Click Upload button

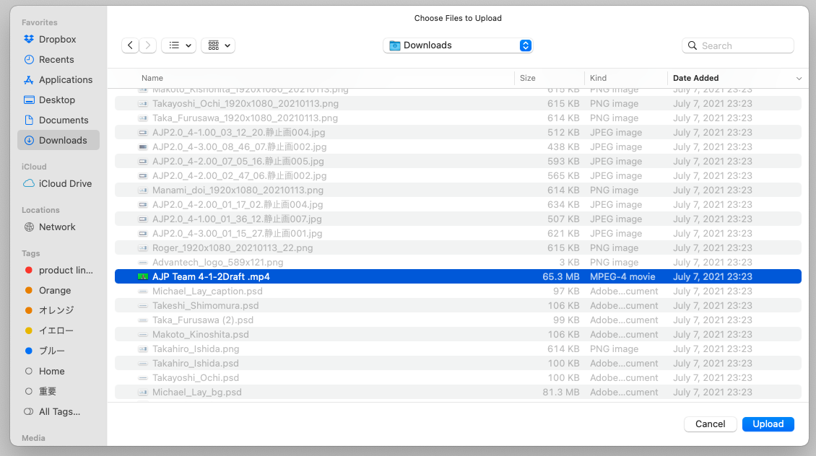pos(768,424)
